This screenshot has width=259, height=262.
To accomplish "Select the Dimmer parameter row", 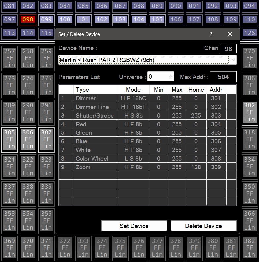I will (x=85, y=98).
